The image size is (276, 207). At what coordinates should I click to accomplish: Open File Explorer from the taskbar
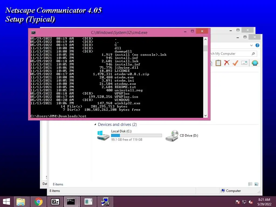(x=20, y=202)
